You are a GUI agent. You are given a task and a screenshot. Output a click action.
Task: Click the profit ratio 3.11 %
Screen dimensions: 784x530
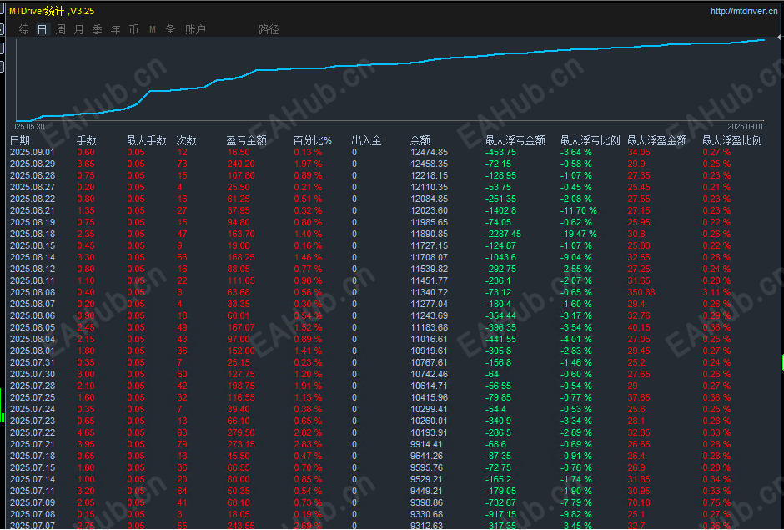716,292
